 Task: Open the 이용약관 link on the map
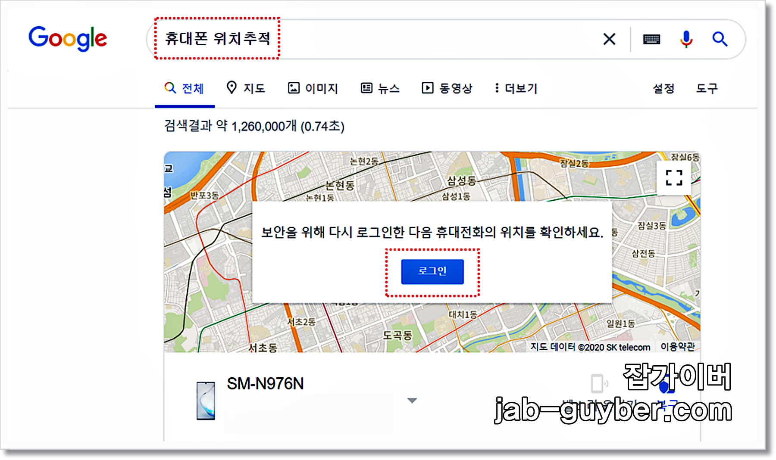click(x=678, y=347)
